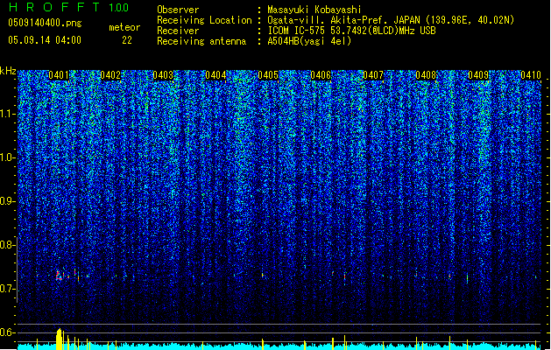The height and width of the screenshot is (350, 551).
Task: Select the filename 0509140400.png
Action: pyautogui.click(x=45, y=23)
